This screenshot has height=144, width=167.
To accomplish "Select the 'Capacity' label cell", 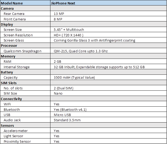I will point(25,77).
